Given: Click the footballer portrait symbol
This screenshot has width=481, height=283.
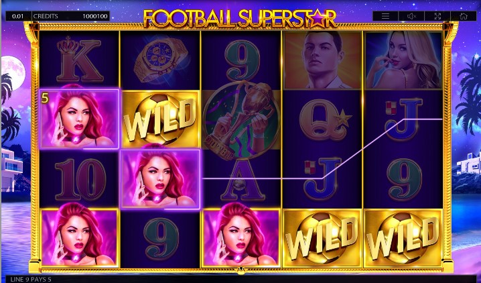Looking at the screenshot, I should (322, 60).
